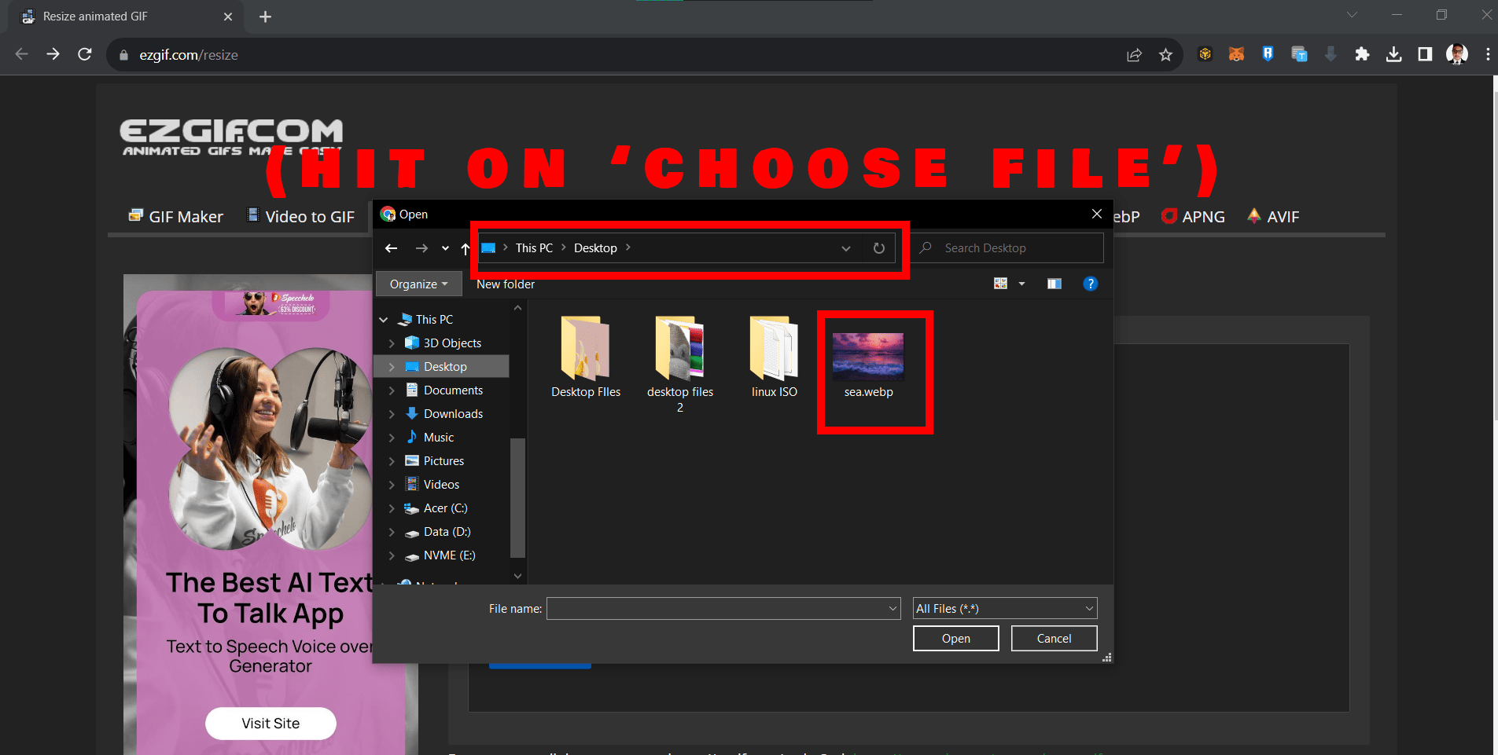This screenshot has width=1498, height=755.
Task: Switch to the APNG section
Action: point(1192,217)
